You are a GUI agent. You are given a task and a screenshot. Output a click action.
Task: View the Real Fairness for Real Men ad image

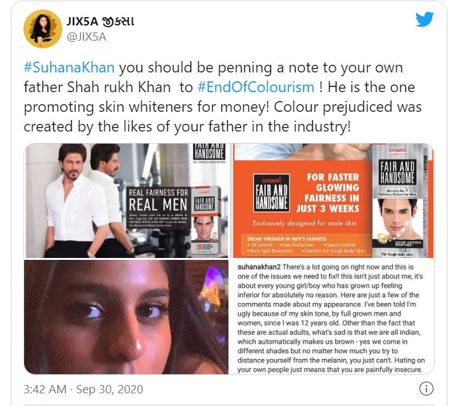[126, 201]
